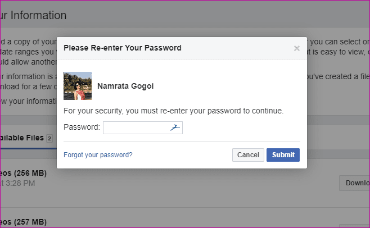Click the Password: field label
Viewport: 370px width, 228px height.
[82, 127]
